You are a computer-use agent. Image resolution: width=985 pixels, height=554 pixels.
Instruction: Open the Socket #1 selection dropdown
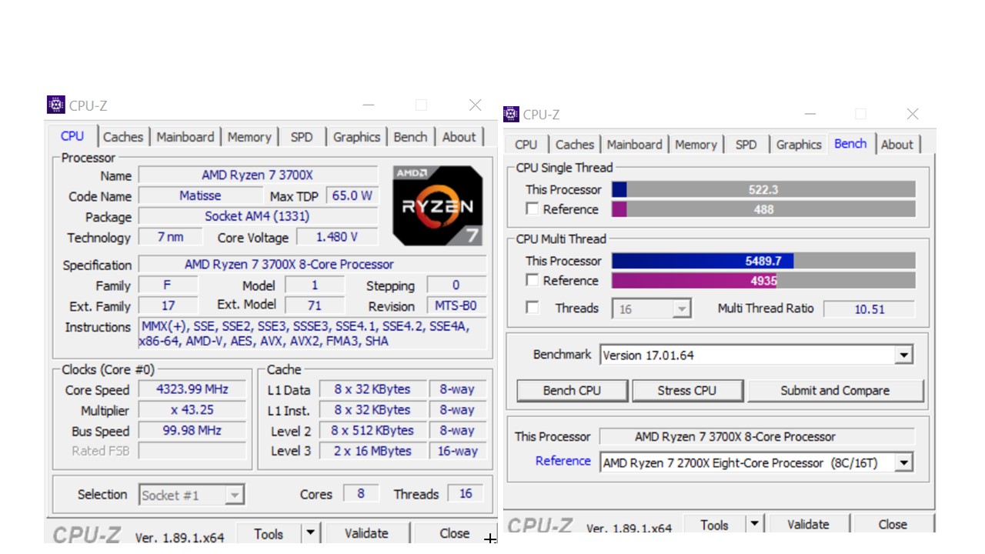click(235, 496)
